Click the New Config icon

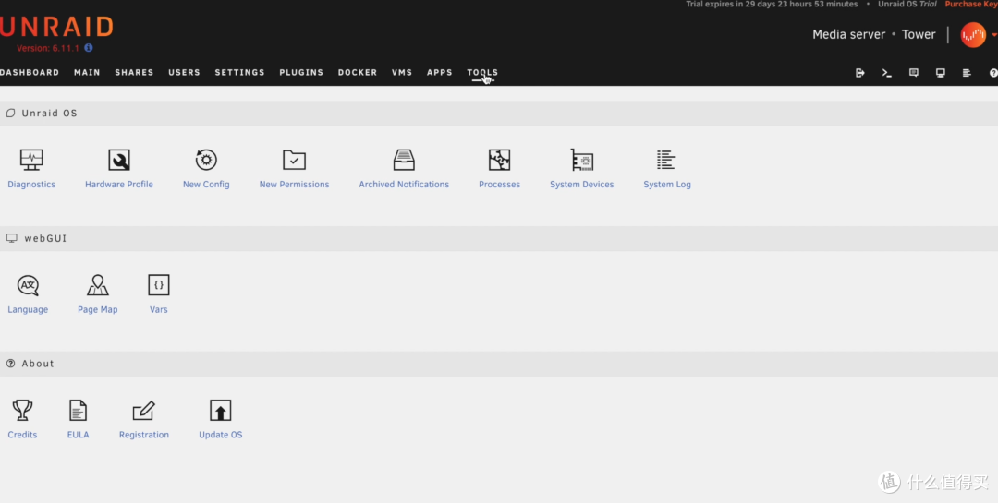click(206, 161)
